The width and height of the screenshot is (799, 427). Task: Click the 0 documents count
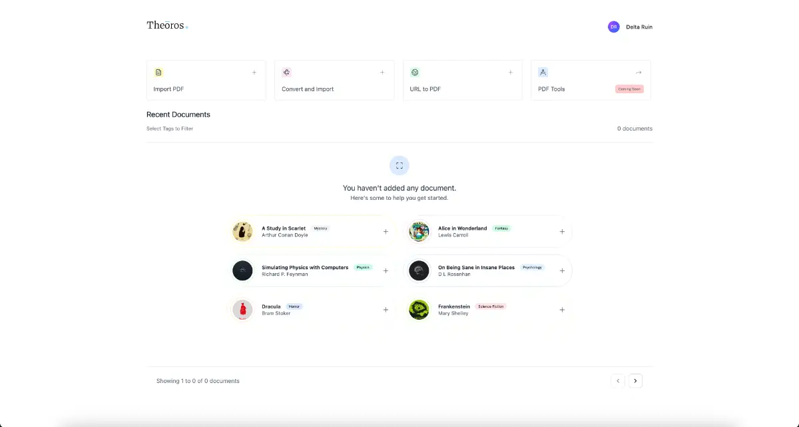[x=635, y=129]
